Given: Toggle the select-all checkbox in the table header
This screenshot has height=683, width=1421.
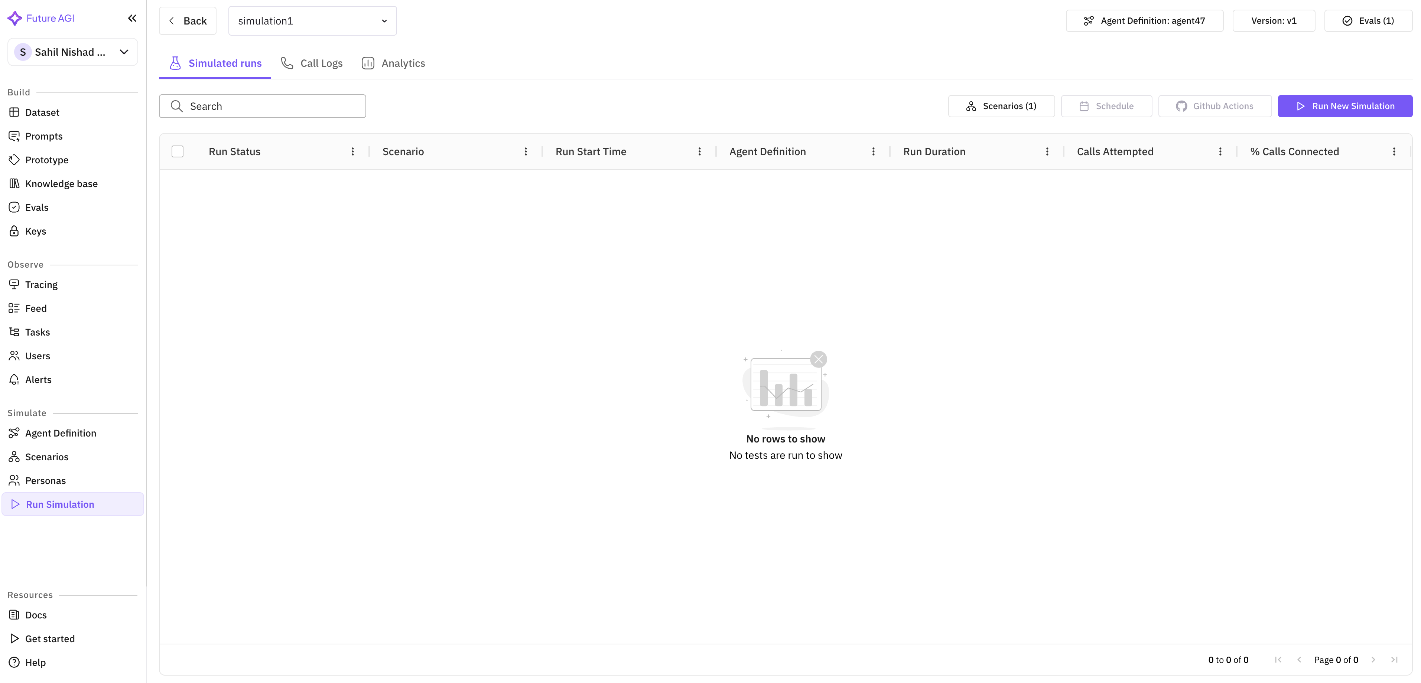Looking at the screenshot, I should click(x=177, y=151).
